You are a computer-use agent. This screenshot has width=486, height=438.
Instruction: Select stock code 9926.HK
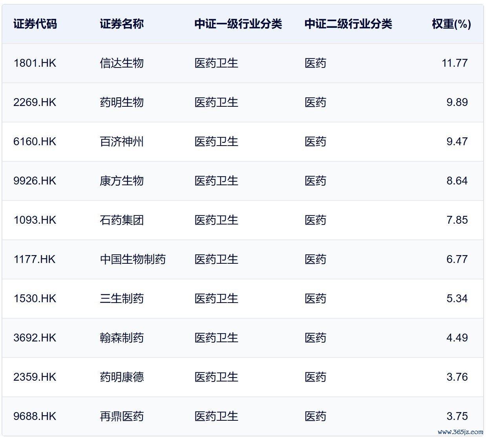[35, 181]
